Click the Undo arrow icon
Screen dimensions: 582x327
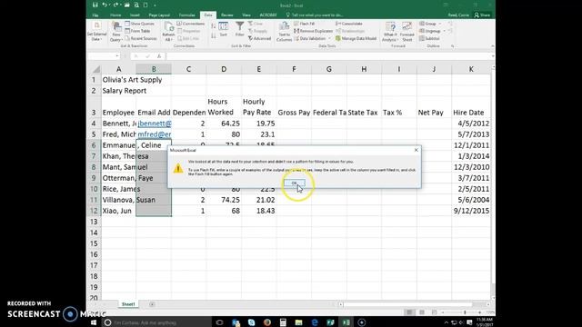[105, 5]
